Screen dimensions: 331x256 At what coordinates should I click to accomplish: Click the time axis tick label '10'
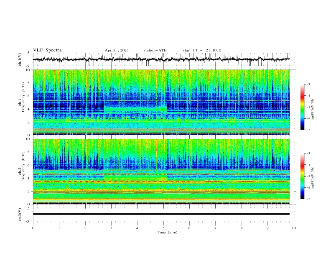(294, 228)
